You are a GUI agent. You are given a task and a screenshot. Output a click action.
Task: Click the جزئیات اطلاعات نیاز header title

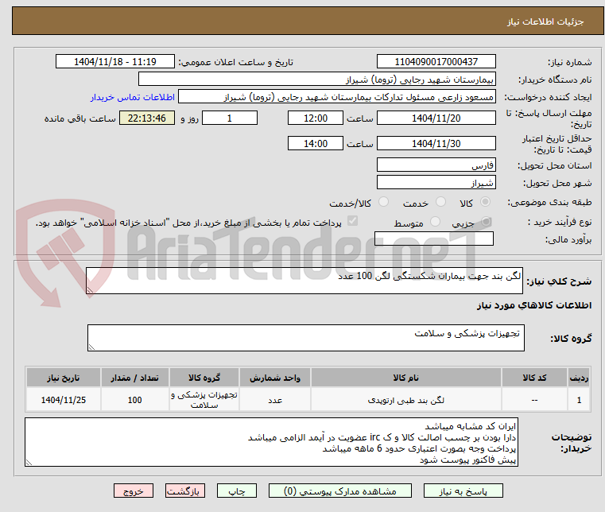545,21
